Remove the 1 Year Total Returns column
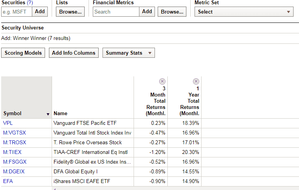This screenshot has height=190, width=299. click(x=196, y=81)
